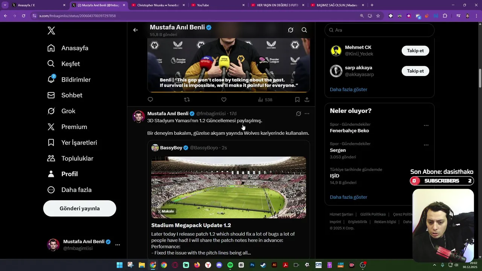Open Spotify from the taskbar
This screenshot has width=482, height=271.
tap(230, 265)
